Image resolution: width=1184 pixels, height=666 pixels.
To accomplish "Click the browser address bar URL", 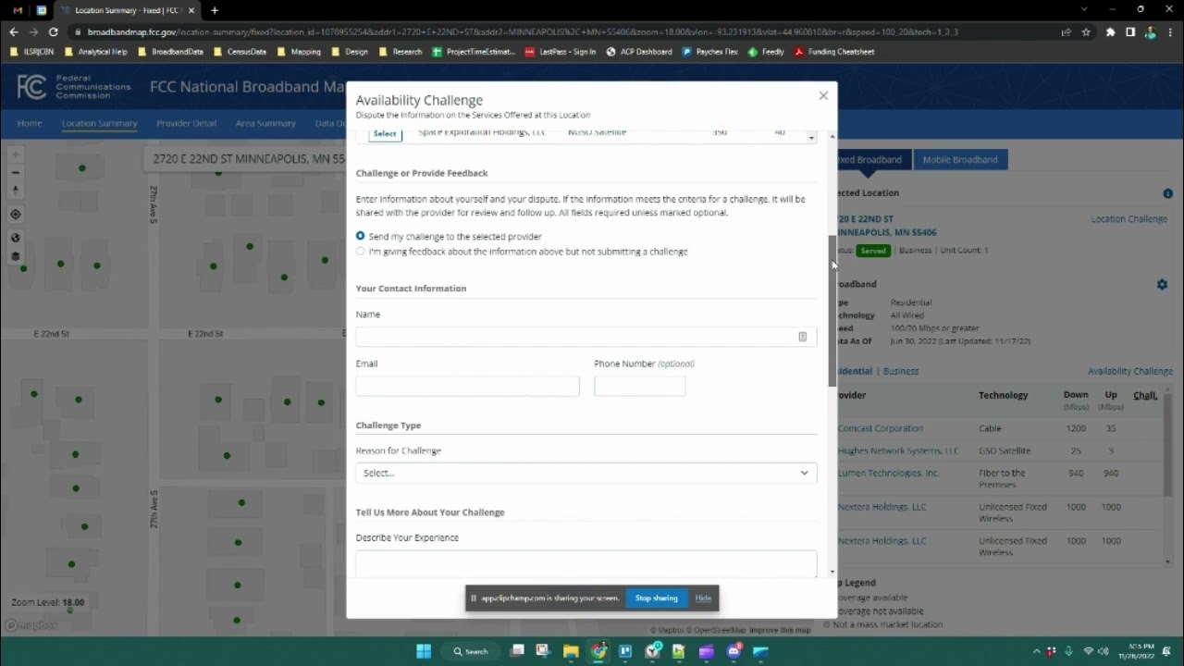I will pyautogui.click(x=523, y=31).
